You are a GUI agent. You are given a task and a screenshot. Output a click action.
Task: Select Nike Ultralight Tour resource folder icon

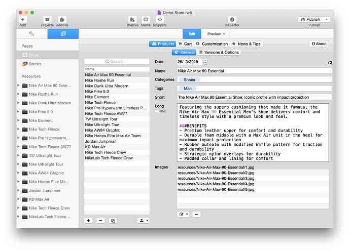[x=25, y=164]
